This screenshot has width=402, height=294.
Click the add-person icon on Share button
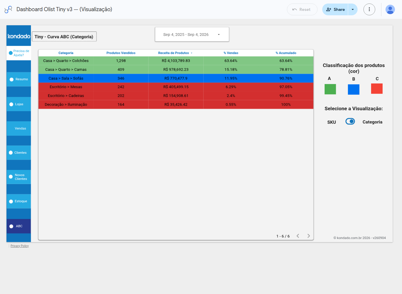pyautogui.click(x=329, y=9)
